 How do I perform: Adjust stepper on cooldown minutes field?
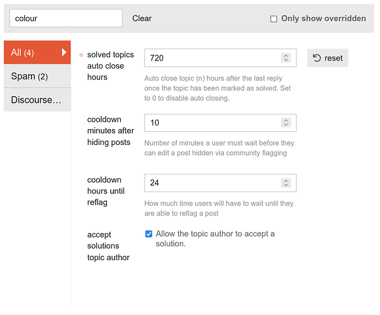(x=286, y=123)
